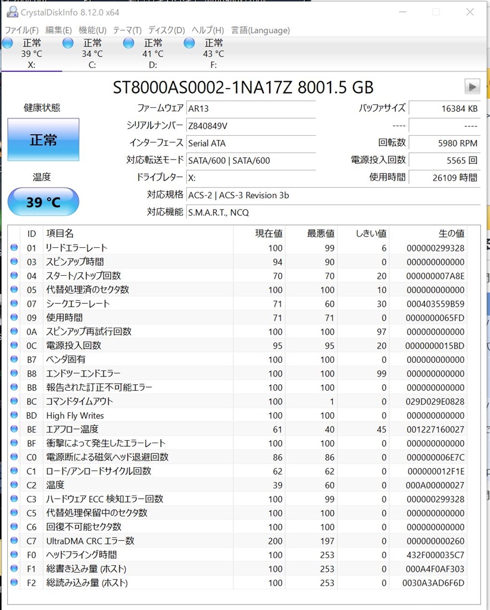Click the 現在値 column header

(259, 234)
